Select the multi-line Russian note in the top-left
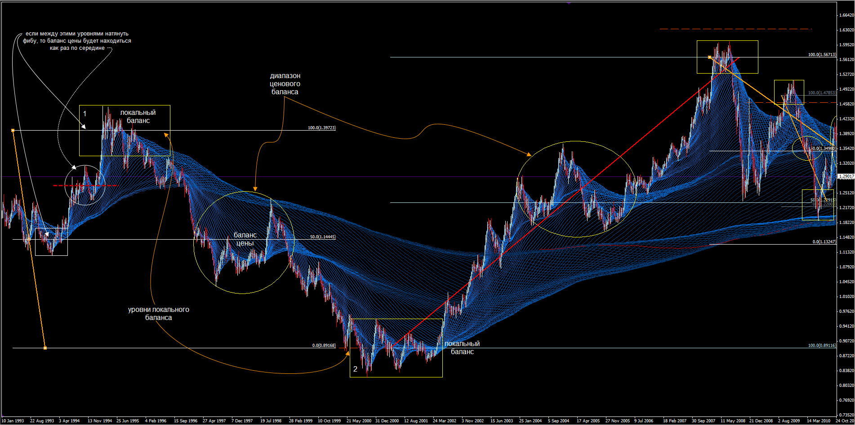This screenshot has height=425, width=855. pos(77,41)
